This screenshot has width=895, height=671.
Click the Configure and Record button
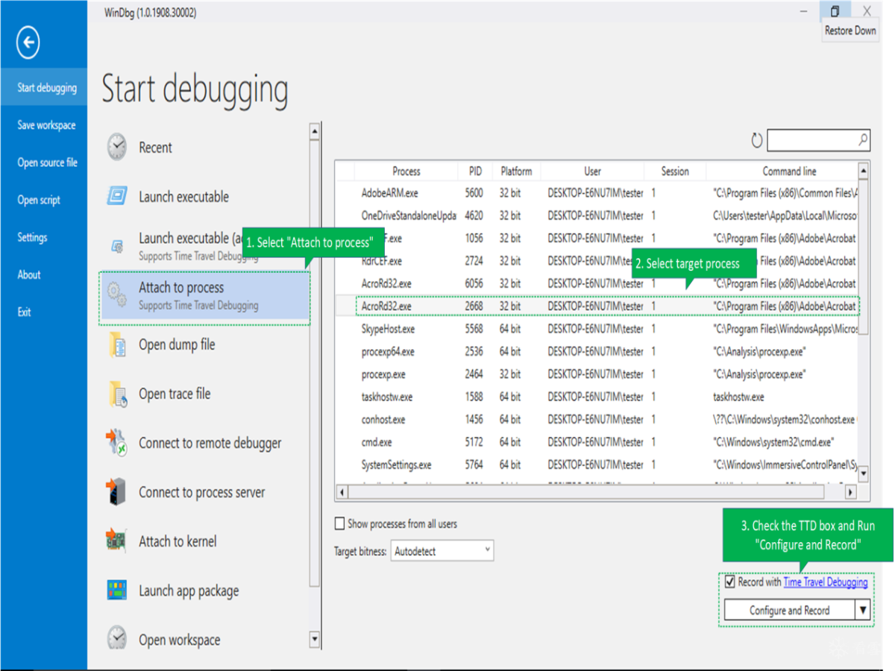coord(789,611)
